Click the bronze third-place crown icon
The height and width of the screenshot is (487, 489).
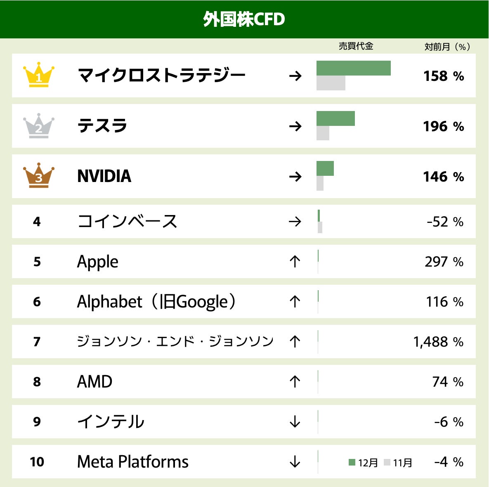click(x=39, y=175)
